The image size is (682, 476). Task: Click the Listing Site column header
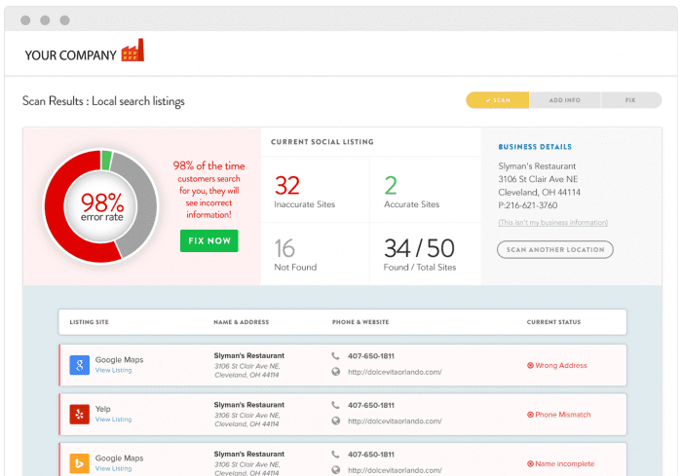click(x=90, y=322)
